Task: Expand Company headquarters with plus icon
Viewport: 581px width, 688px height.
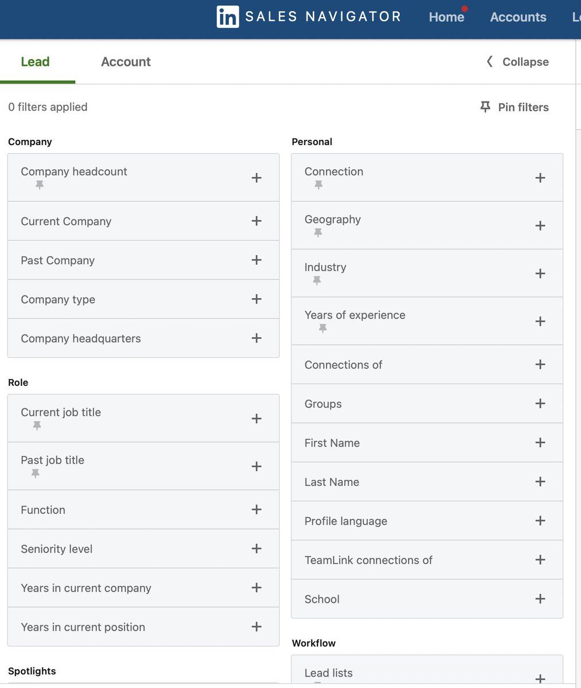Action: tap(257, 338)
